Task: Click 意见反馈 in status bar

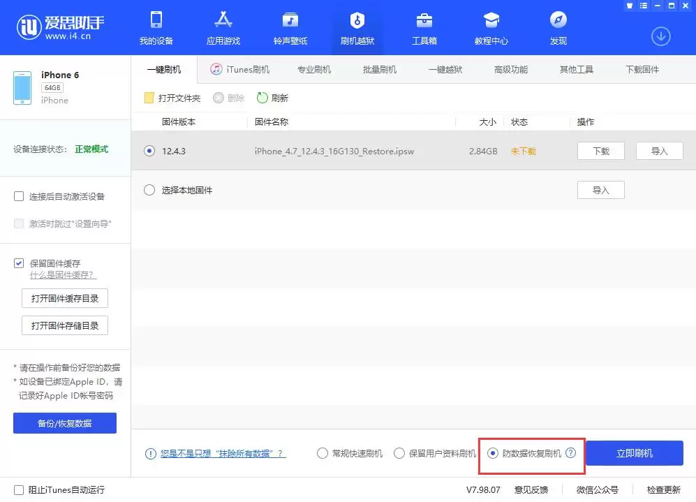Action: point(531,489)
